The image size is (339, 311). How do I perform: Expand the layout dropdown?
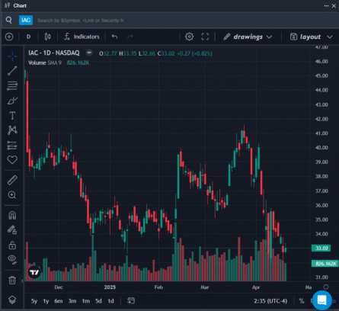tap(311, 37)
